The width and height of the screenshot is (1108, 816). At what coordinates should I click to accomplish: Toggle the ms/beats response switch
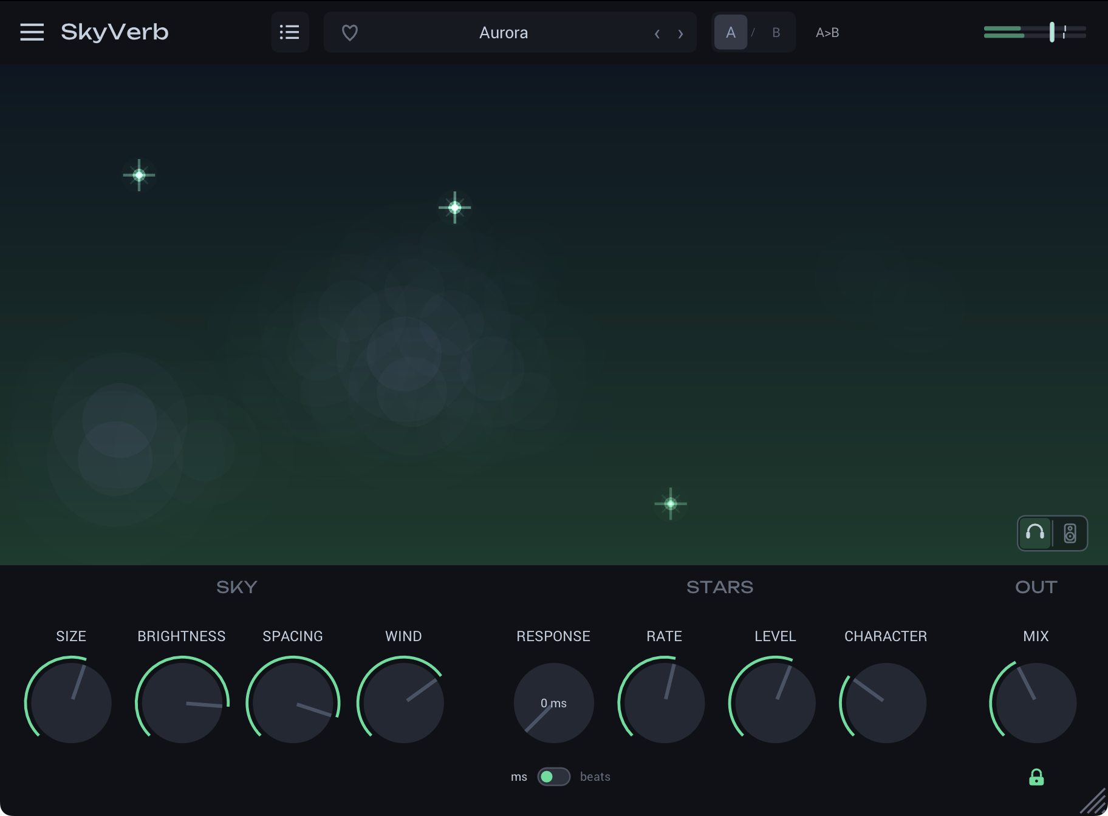pyautogui.click(x=553, y=777)
